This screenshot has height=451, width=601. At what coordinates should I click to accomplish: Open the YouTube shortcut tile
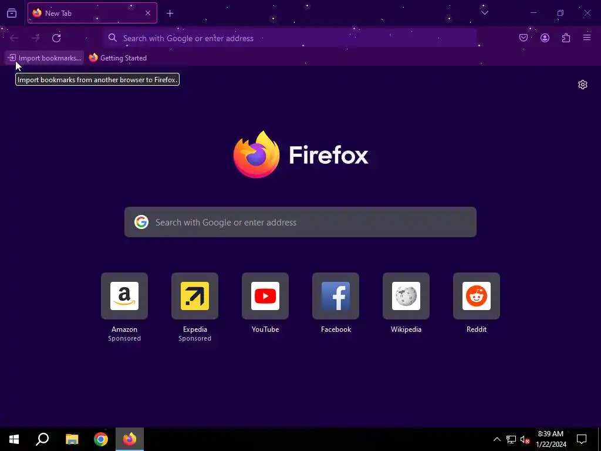[x=265, y=296]
